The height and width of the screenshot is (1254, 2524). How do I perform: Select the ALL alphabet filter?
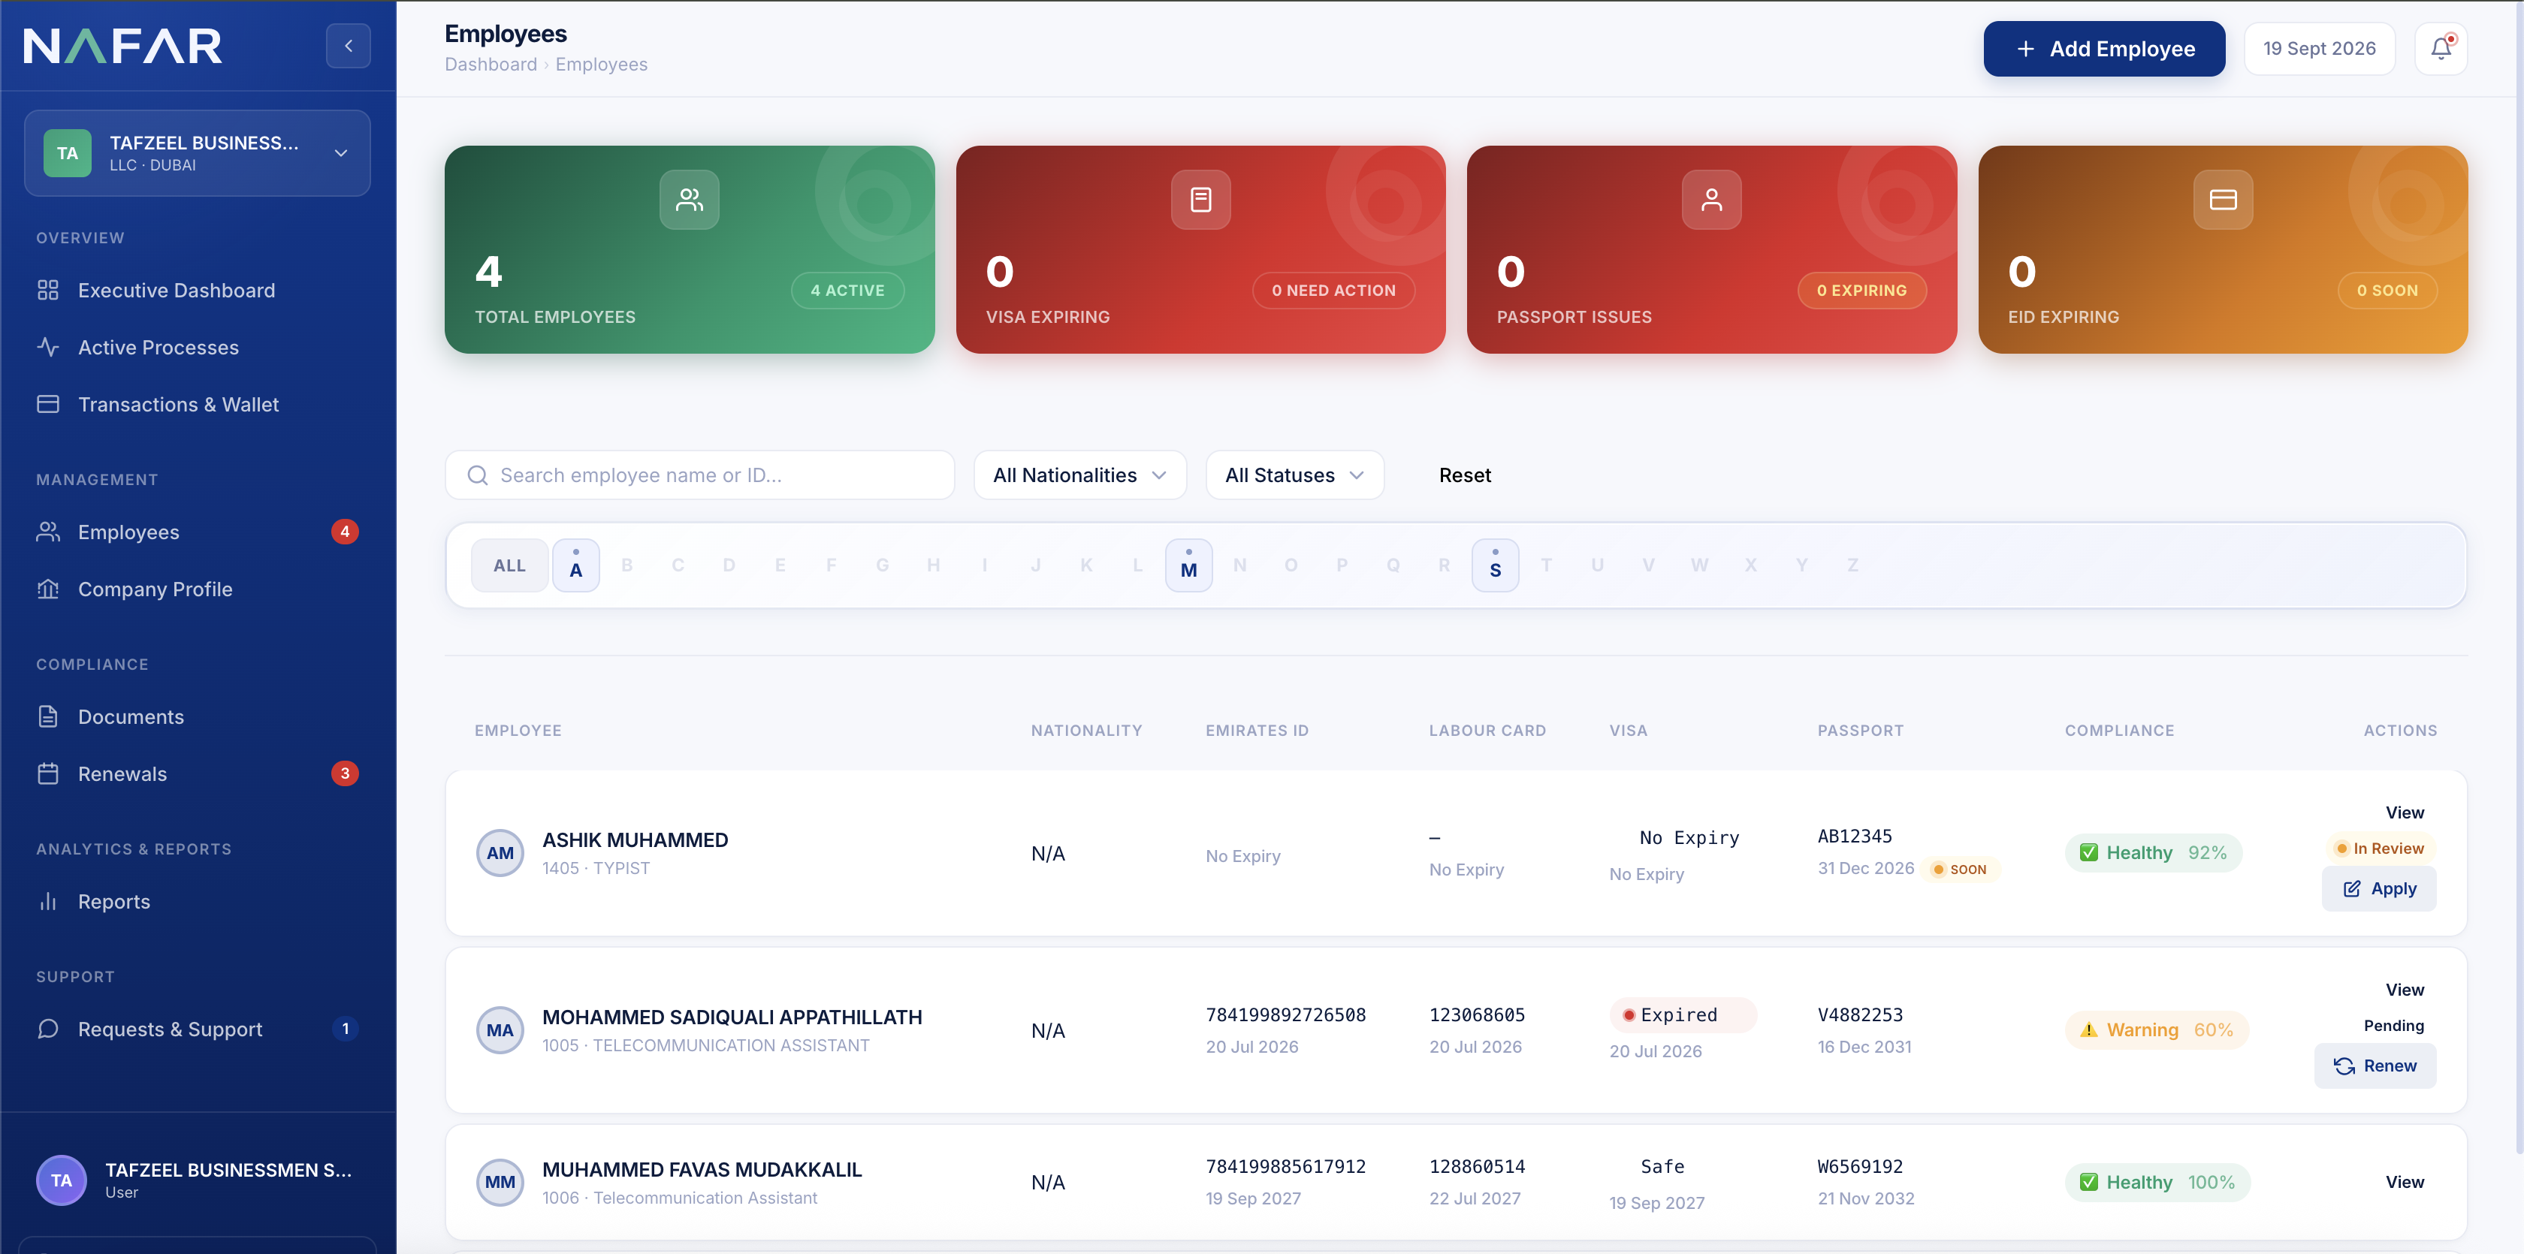coord(509,565)
